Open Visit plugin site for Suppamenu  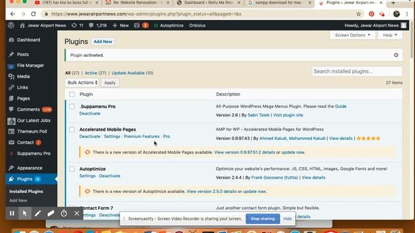(288, 115)
